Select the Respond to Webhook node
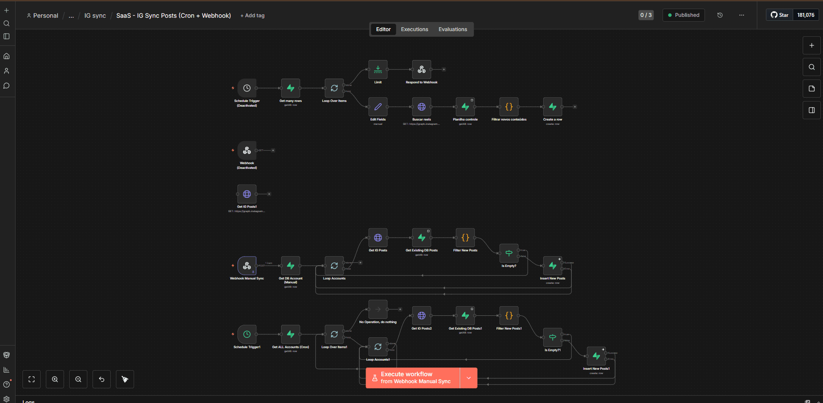Screen dimensions: 823x403 [x=421, y=70]
